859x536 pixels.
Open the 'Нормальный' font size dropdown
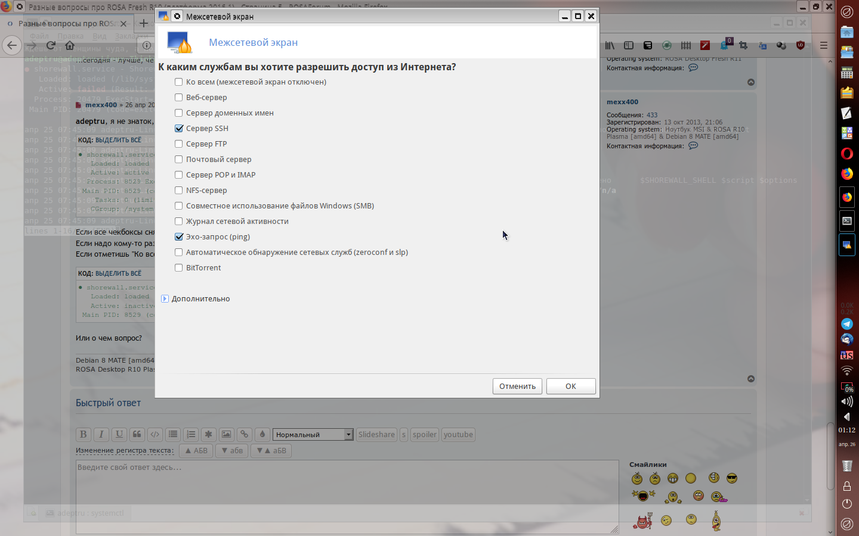pos(313,435)
